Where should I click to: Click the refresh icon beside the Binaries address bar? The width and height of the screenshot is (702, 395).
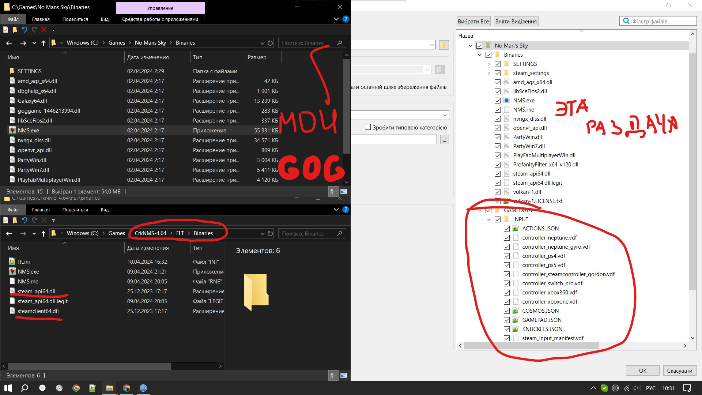click(x=270, y=43)
